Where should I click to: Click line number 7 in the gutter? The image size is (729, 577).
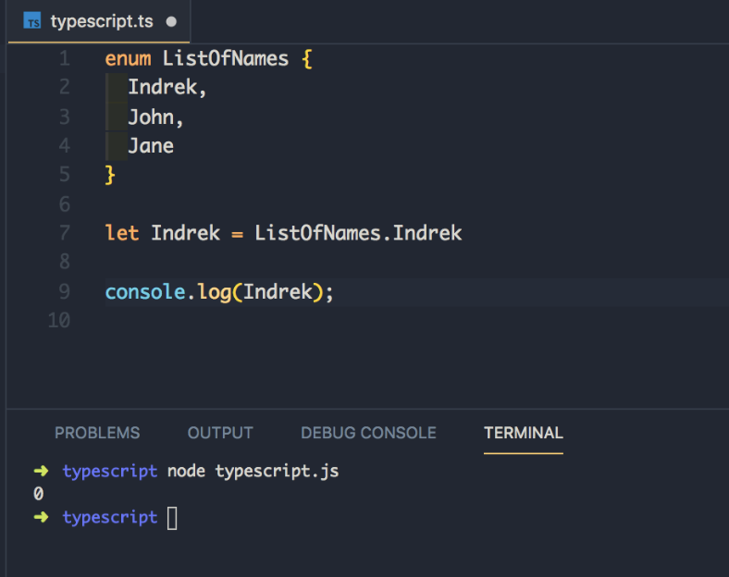point(65,233)
